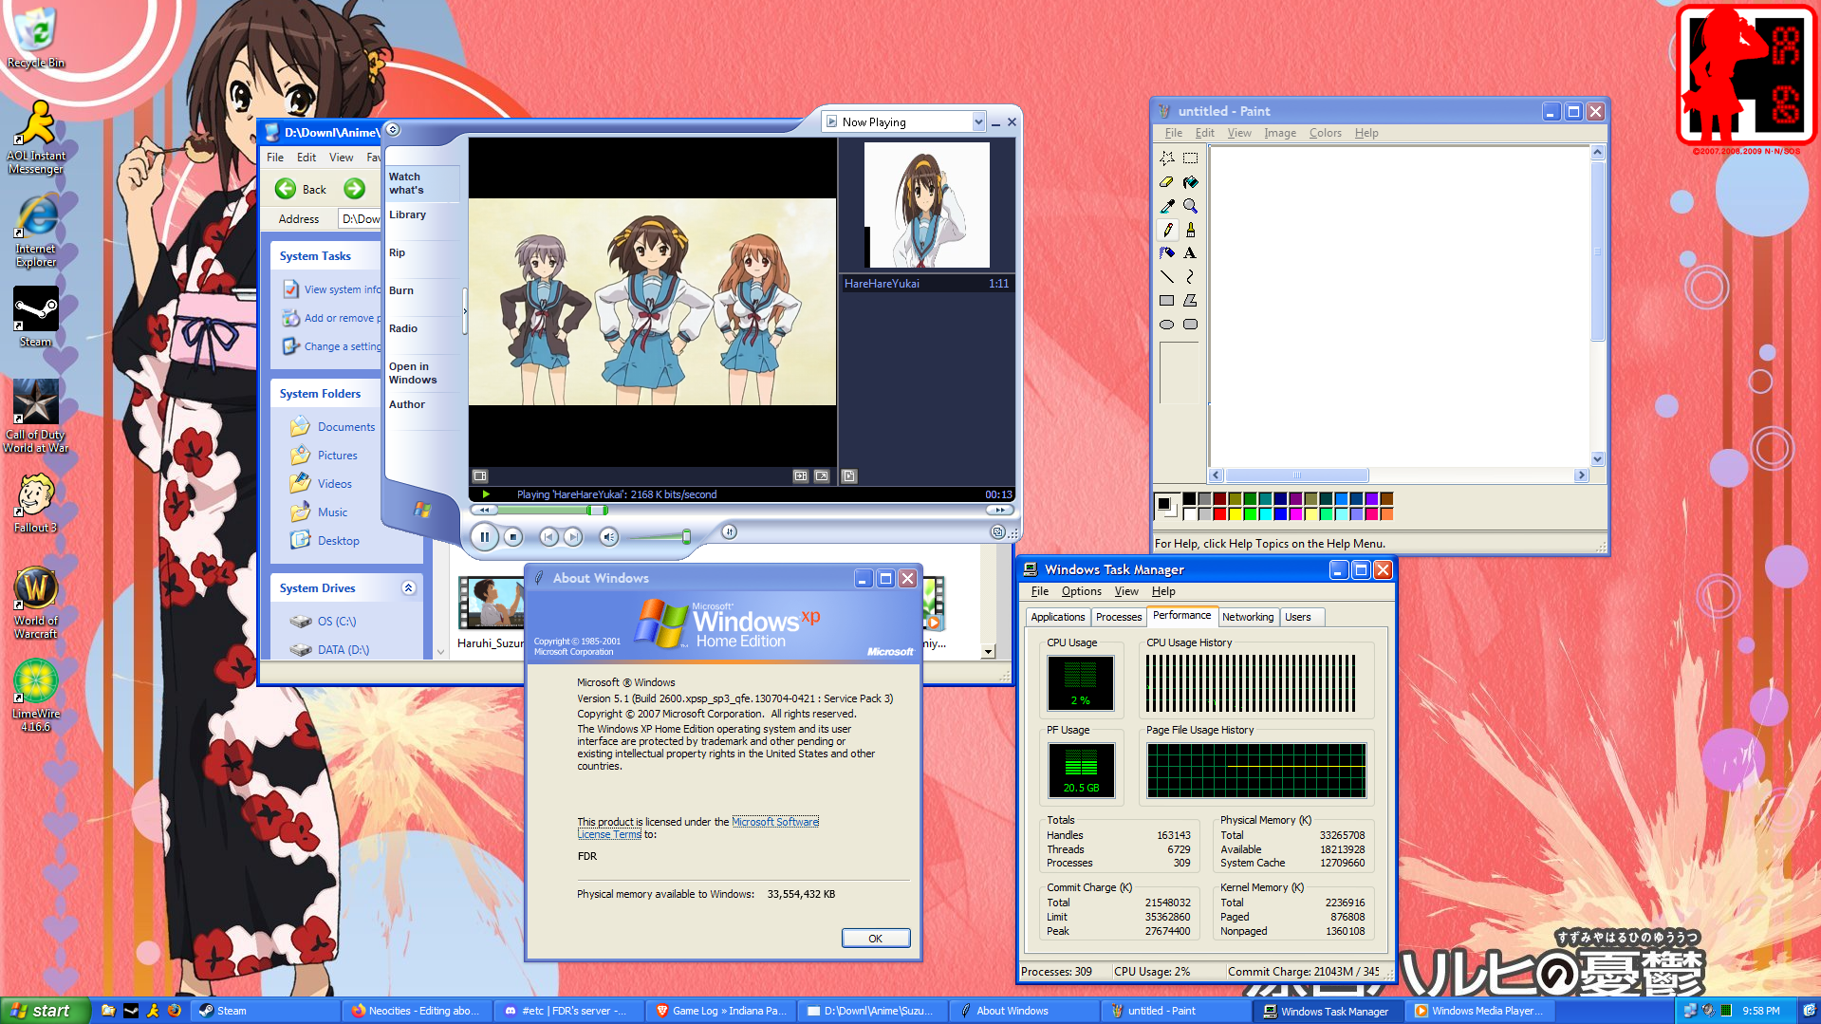Click the Media Player volume slider handle
The width and height of the screenshot is (1821, 1024).
[685, 537]
